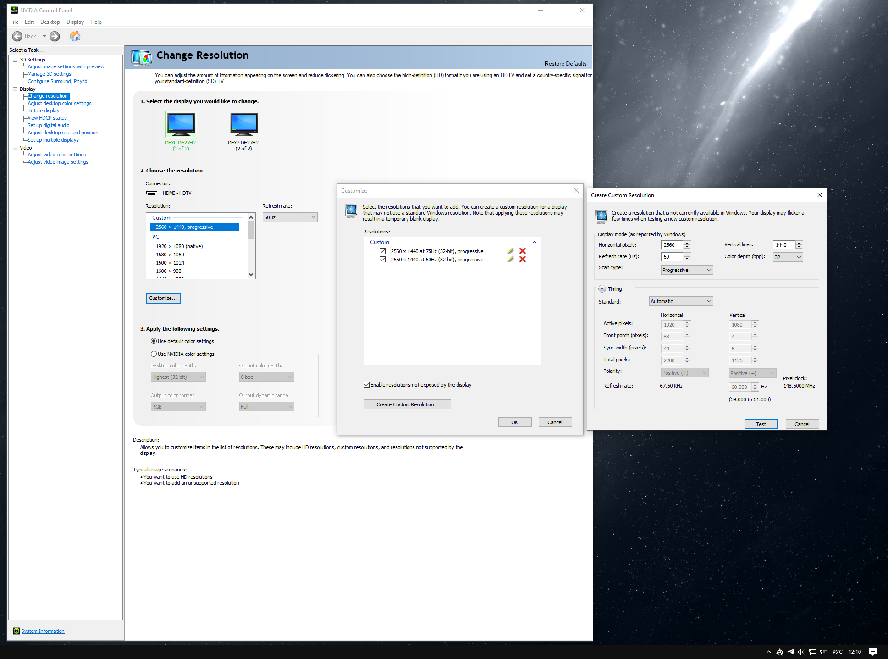The width and height of the screenshot is (888, 659).
Task: Open the Help menu
Action: [96, 22]
